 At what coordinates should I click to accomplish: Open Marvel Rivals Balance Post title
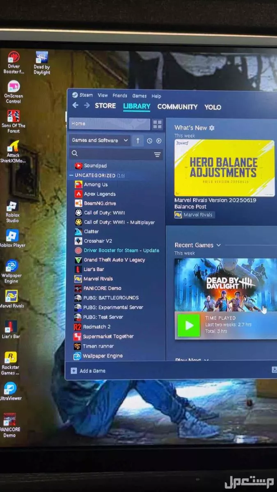[215, 203]
